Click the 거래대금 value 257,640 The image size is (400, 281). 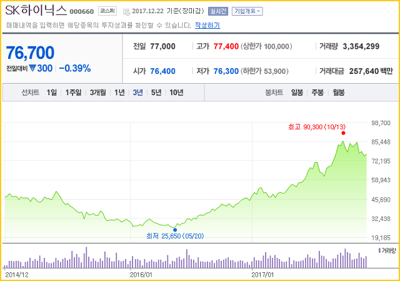[364, 71]
